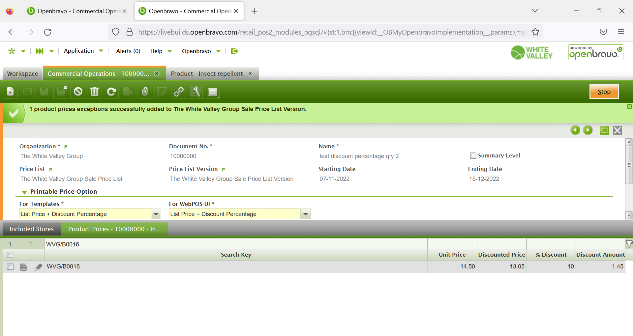Click the form's vertical scrollbar thumb
Screen dimensions: 633x336
click(629, 165)
